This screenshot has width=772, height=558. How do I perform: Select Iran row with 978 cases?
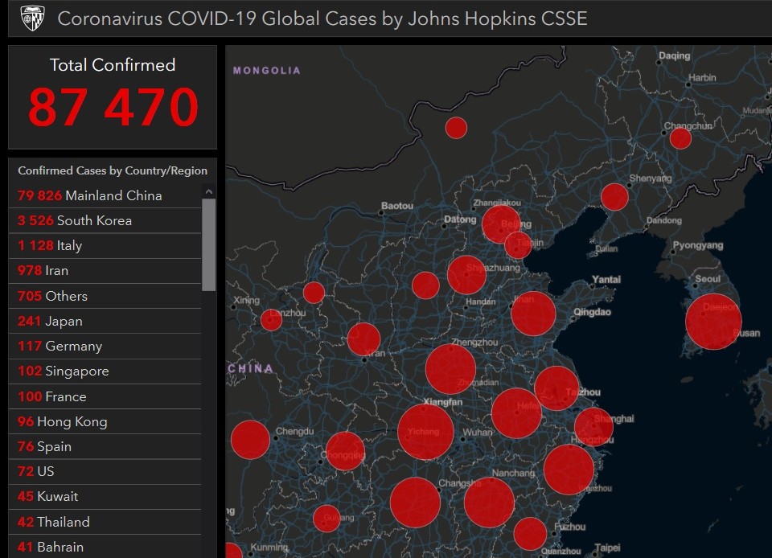(105, 271)
